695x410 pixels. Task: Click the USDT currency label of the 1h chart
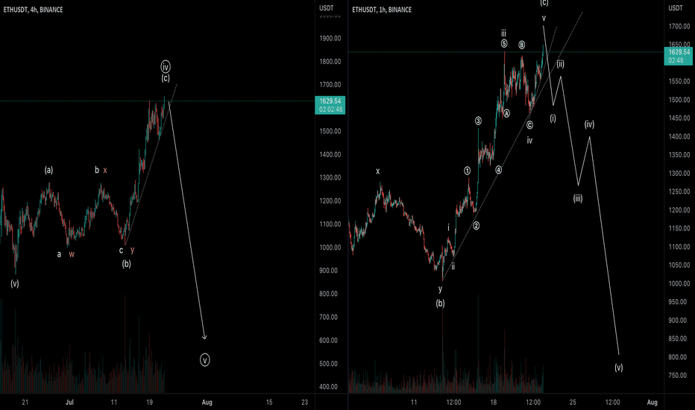point(676,8)
